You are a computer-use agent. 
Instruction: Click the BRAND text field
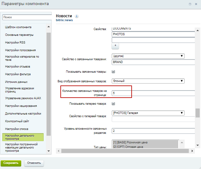tap(153, 62)
